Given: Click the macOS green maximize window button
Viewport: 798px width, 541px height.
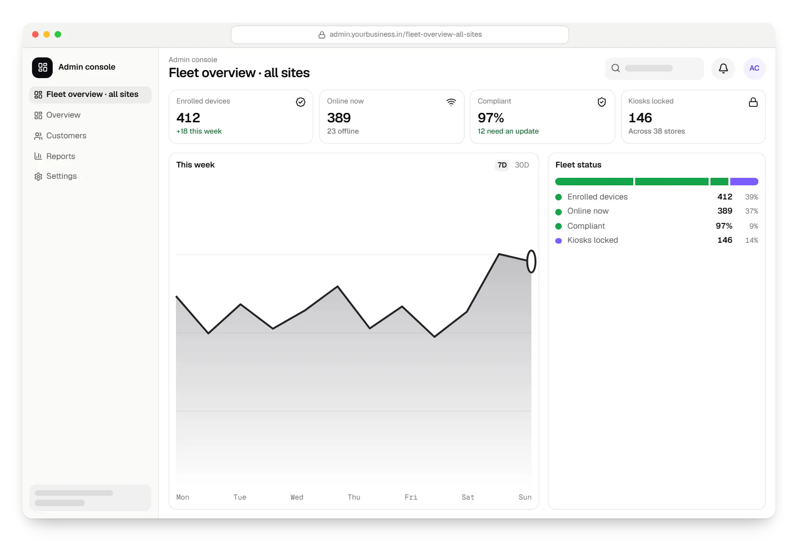Looking at the screenshot, I should pos(58,34).
